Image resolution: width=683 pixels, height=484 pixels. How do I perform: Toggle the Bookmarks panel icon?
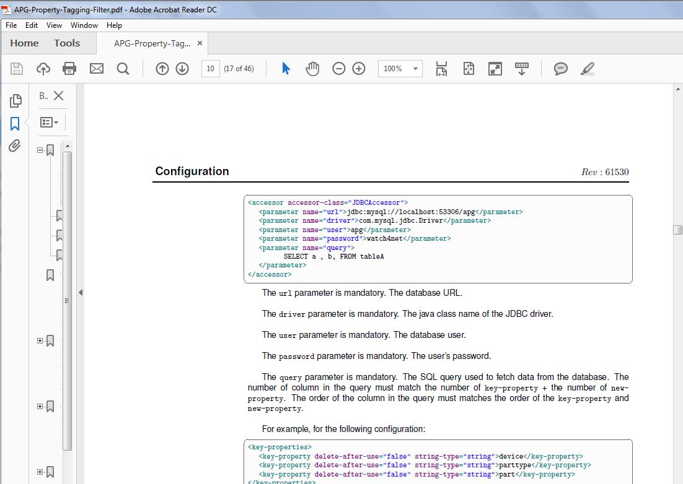(15, 124)
